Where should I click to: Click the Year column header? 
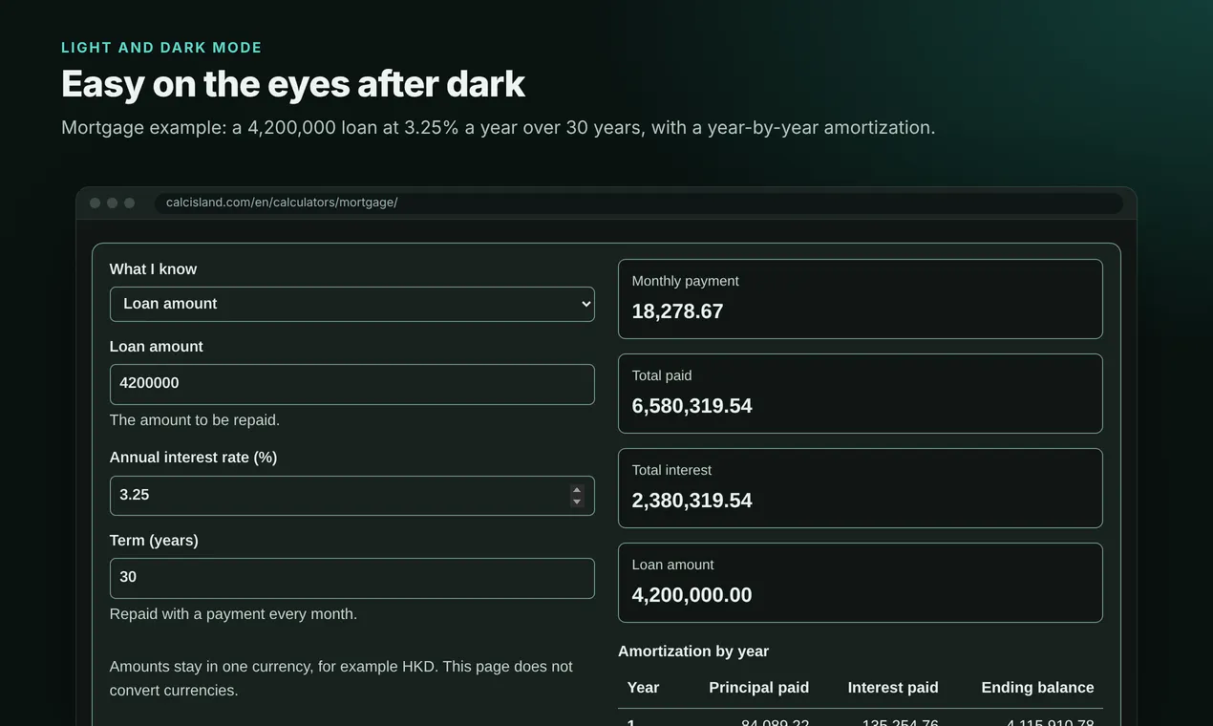(643, 688)
